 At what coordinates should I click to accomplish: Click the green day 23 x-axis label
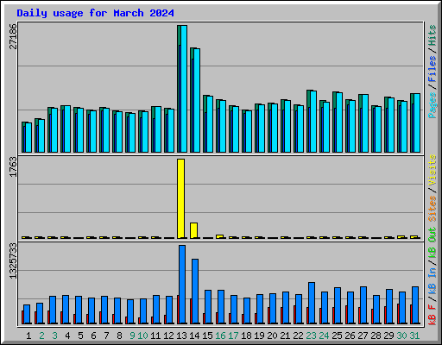click(311, 336)
